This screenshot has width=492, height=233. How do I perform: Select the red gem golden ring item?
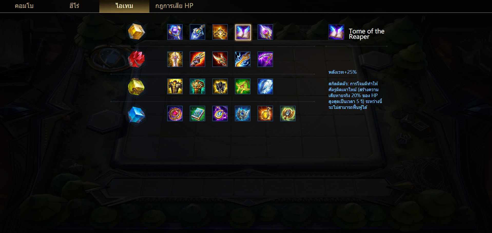[x=175, y=114]
